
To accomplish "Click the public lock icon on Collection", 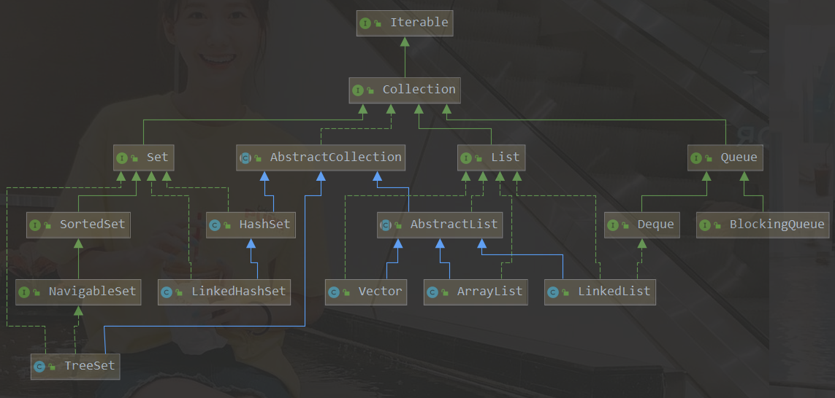I will (370, 90).
